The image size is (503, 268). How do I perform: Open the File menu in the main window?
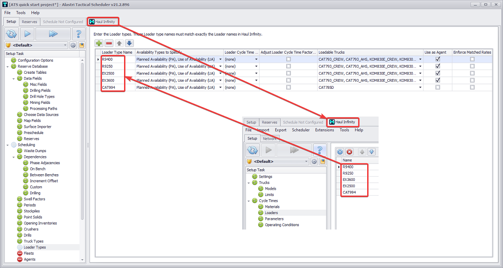point(8,13)
